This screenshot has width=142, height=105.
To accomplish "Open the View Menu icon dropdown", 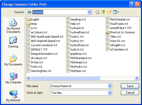I will coord(116,12).
